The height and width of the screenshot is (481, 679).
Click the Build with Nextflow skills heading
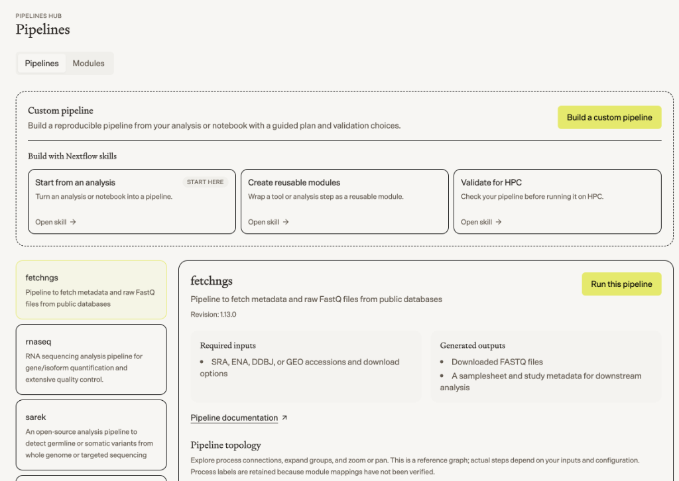click(x=72, y=156)
